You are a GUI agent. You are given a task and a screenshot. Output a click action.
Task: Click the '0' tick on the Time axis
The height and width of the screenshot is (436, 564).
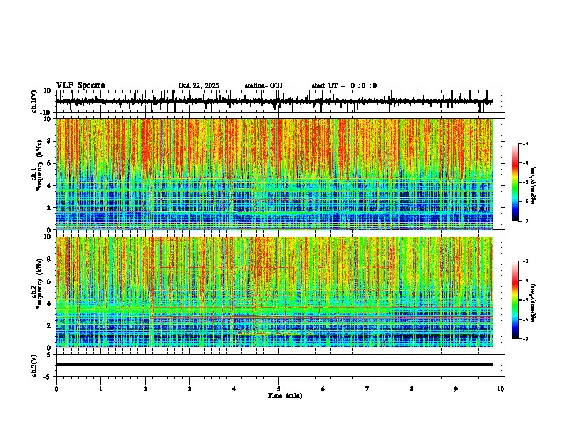56,389
